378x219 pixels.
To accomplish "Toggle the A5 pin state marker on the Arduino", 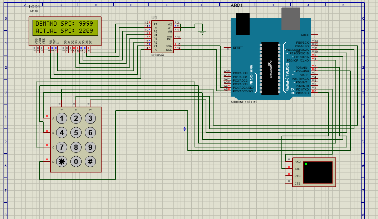I will pyautogui.click(x=229, y=89).
